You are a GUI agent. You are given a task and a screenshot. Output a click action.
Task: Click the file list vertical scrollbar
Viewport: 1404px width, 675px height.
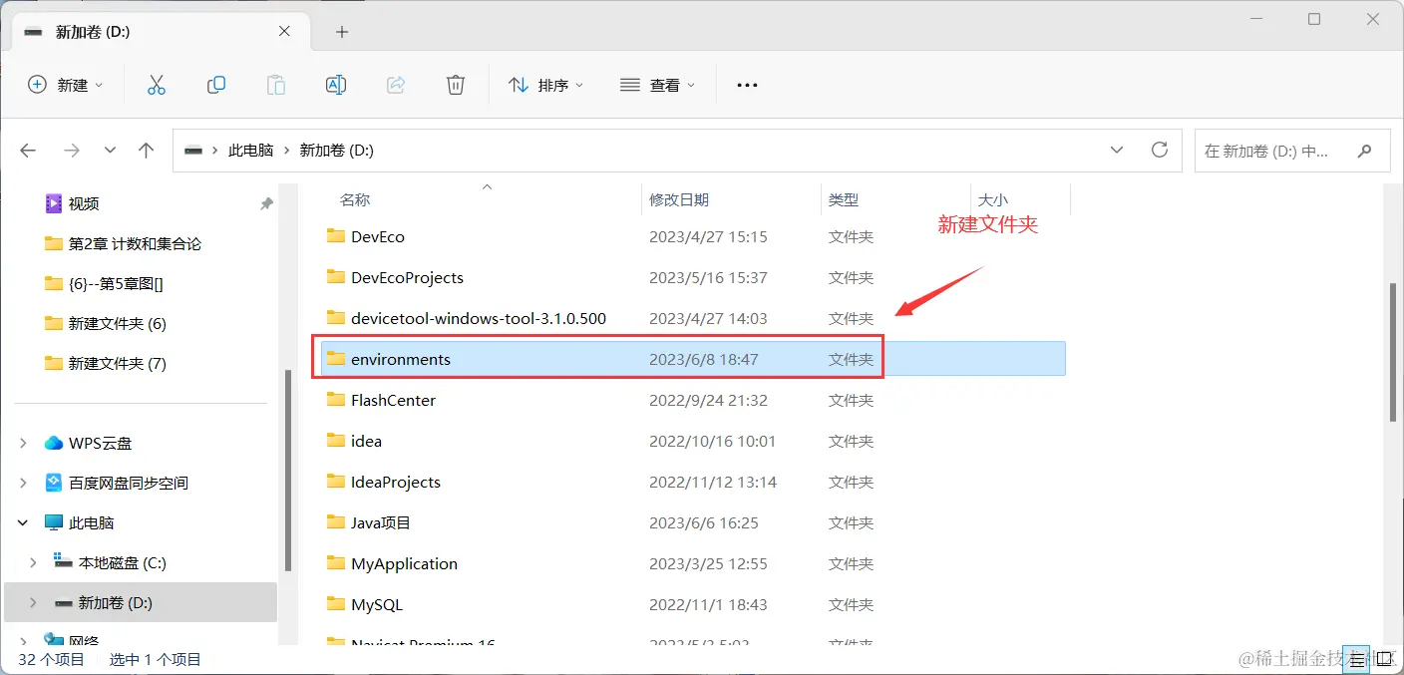[x=1394, y=351]
